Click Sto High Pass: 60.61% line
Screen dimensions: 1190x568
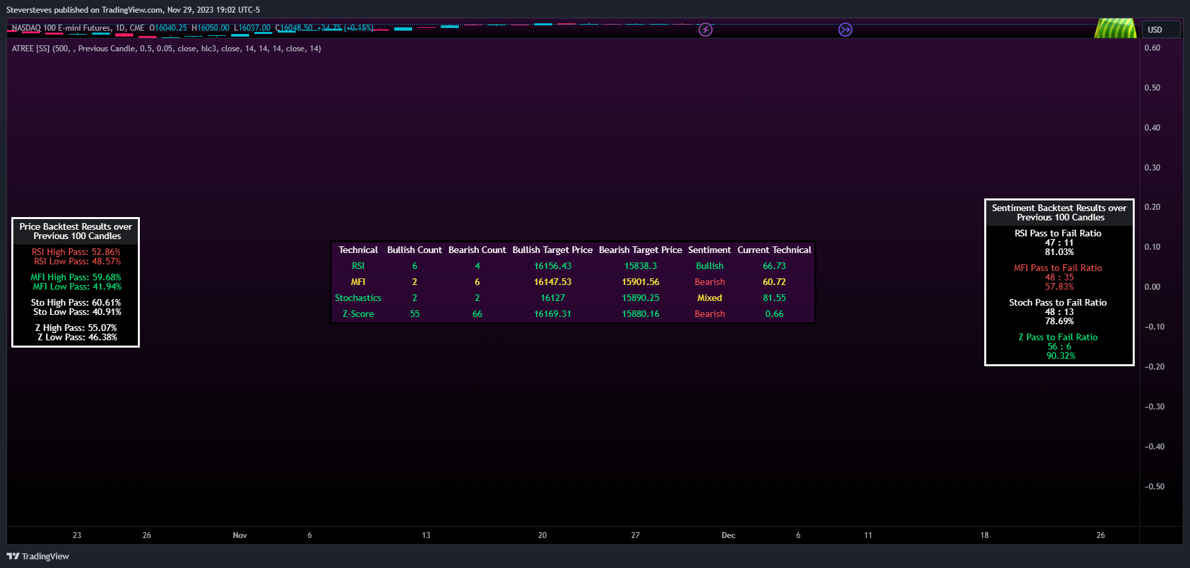[76, 302]
